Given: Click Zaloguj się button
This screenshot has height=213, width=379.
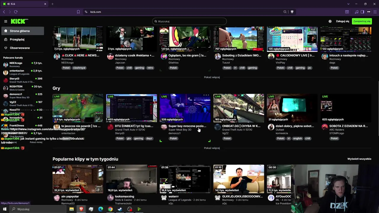Looking at the screenshot, I should tap(343, 21).
